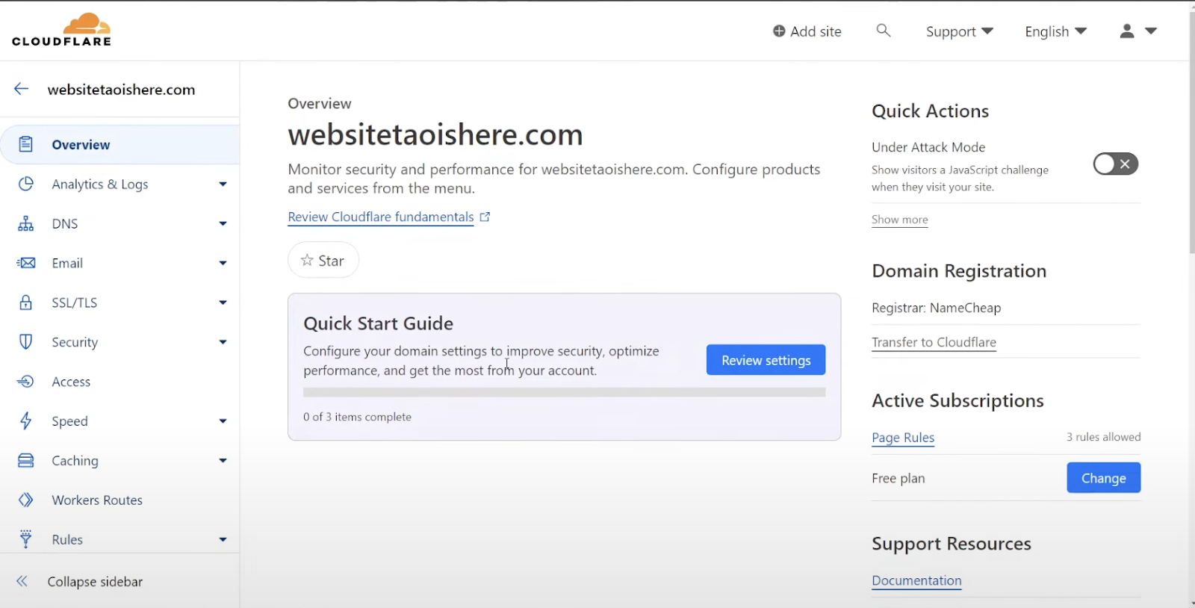Image resolution: width=1195 pixels, height=608 pixels.
Task: Click the Access arrow icon
Action: tap(25, 382)
